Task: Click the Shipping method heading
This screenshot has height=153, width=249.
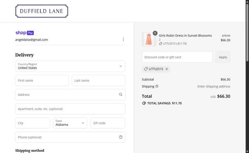Action: pyautogui.click(x=30, y=150)
